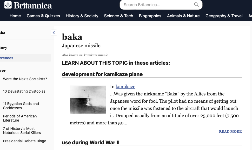
Task: Open the Games & Quizzes menu
Action: coord(43,16)
